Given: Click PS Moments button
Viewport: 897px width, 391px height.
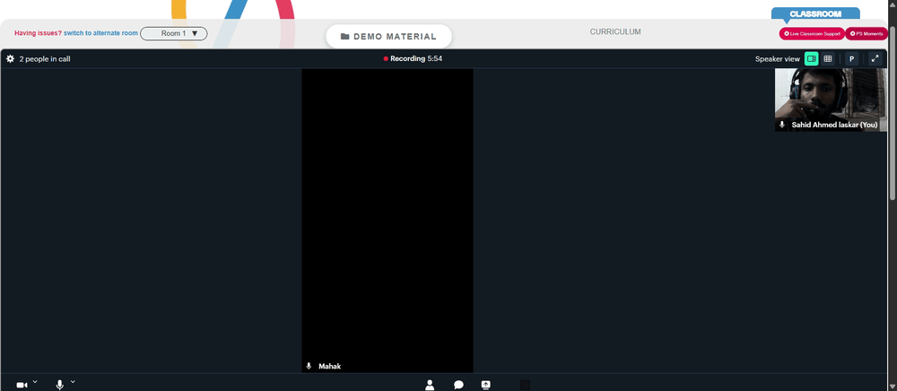Looking at the screenshot, I should [867, 34].
